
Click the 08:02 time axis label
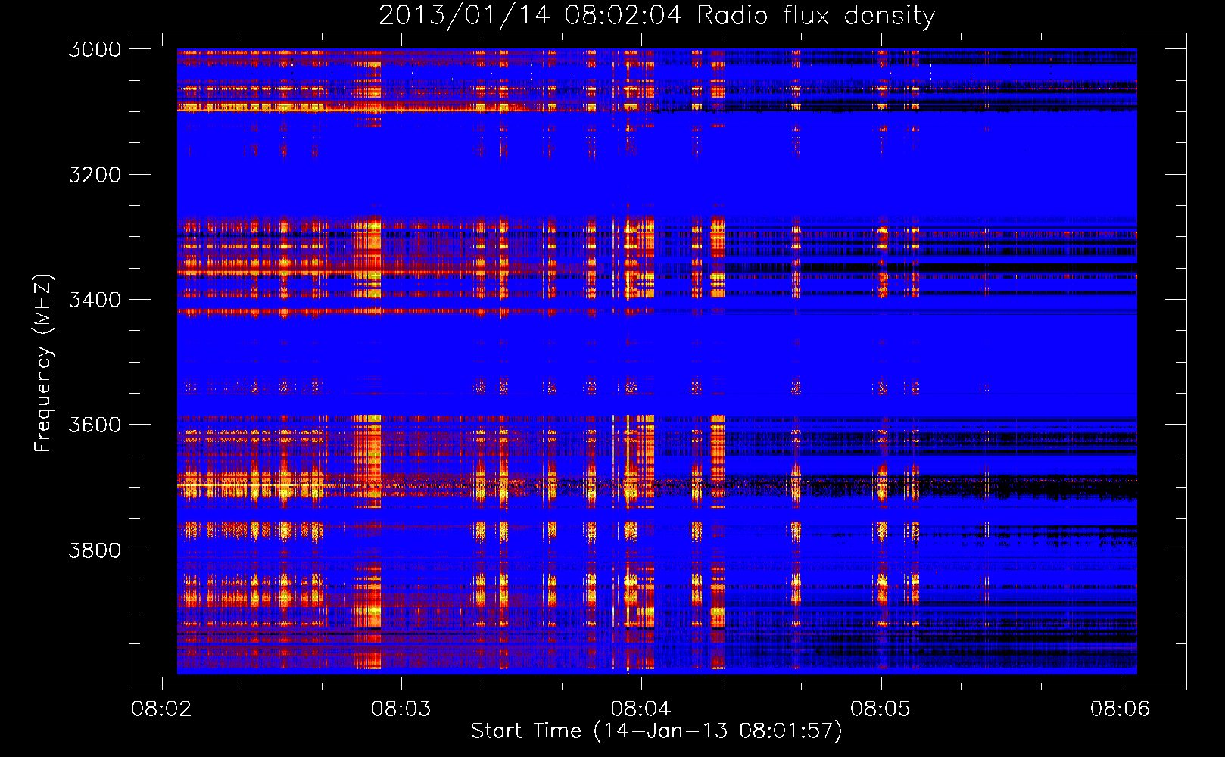[161, 709]
